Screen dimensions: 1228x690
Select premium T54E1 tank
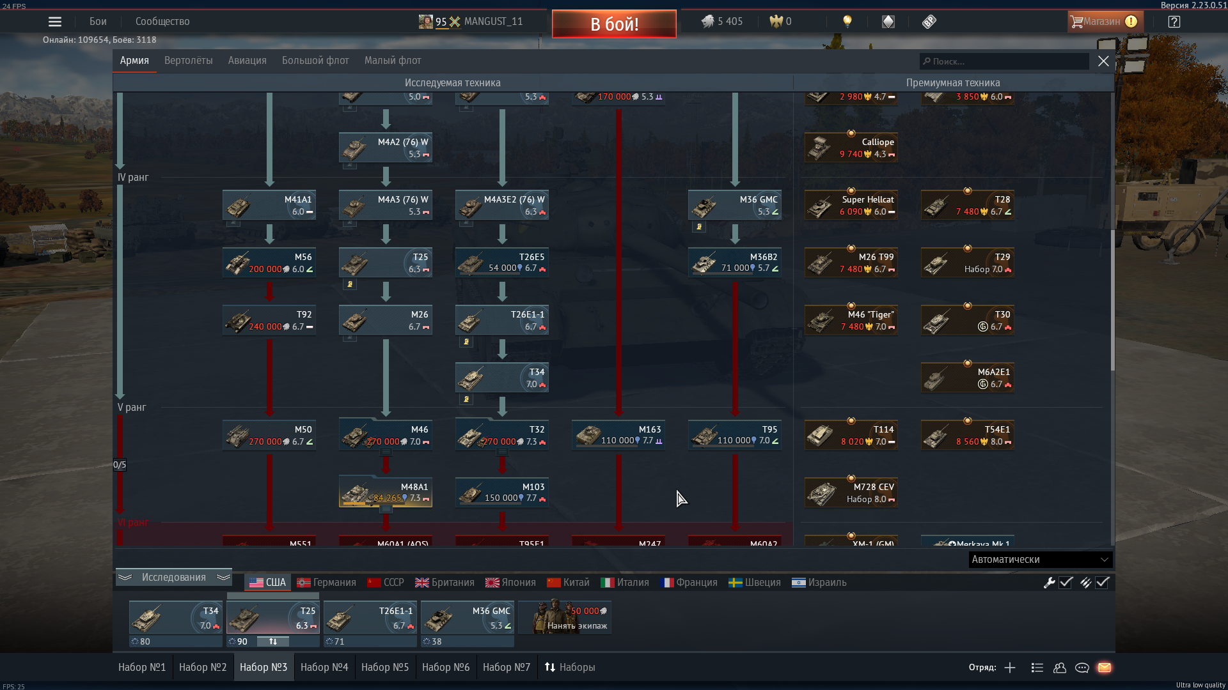[968, 435]
